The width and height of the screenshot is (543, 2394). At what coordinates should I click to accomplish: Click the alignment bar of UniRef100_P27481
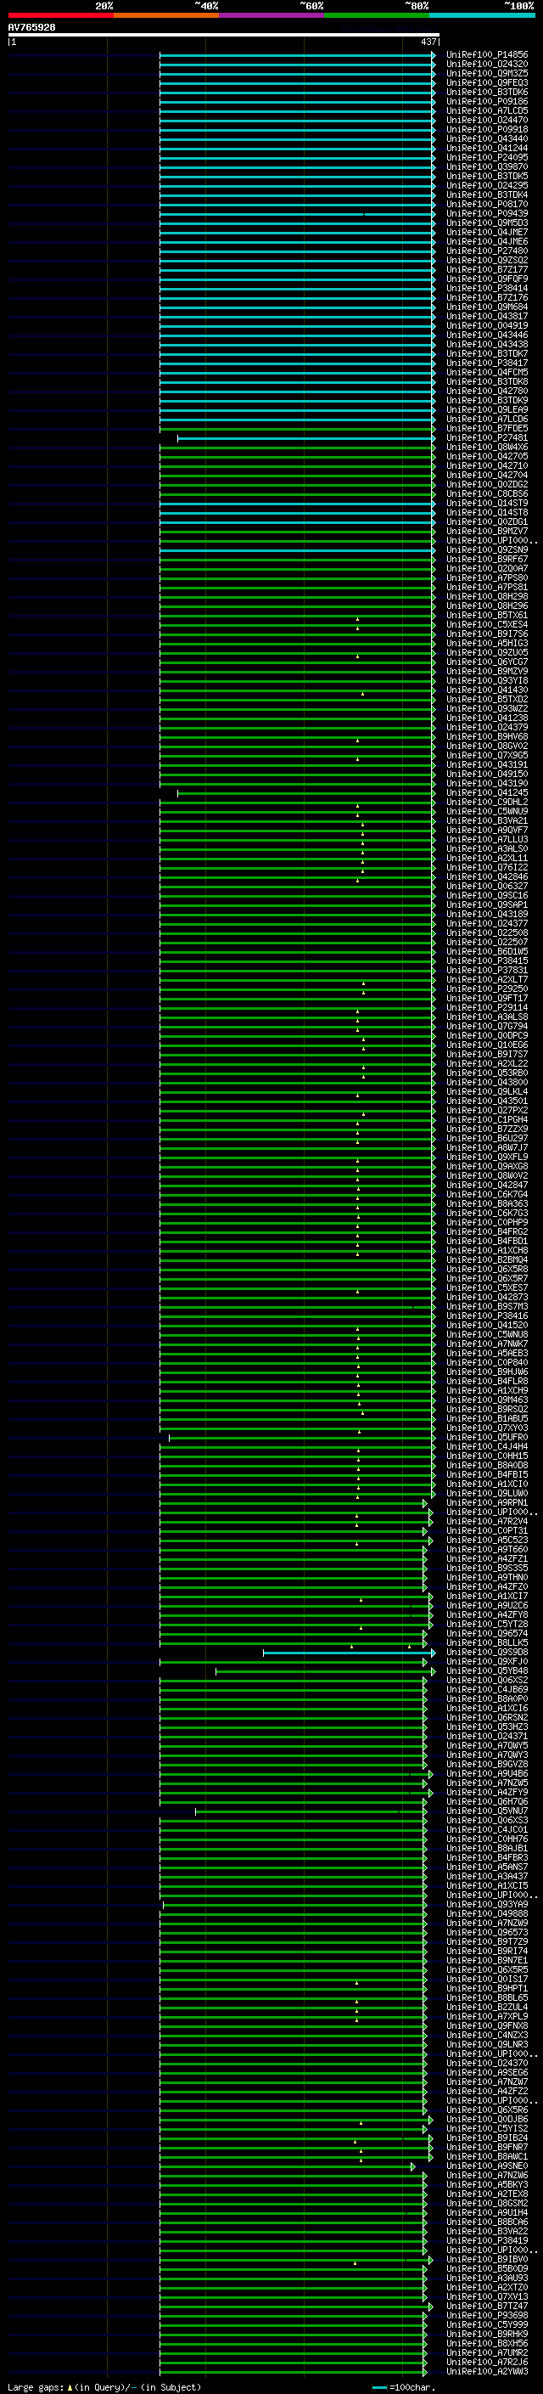[306, 437]
